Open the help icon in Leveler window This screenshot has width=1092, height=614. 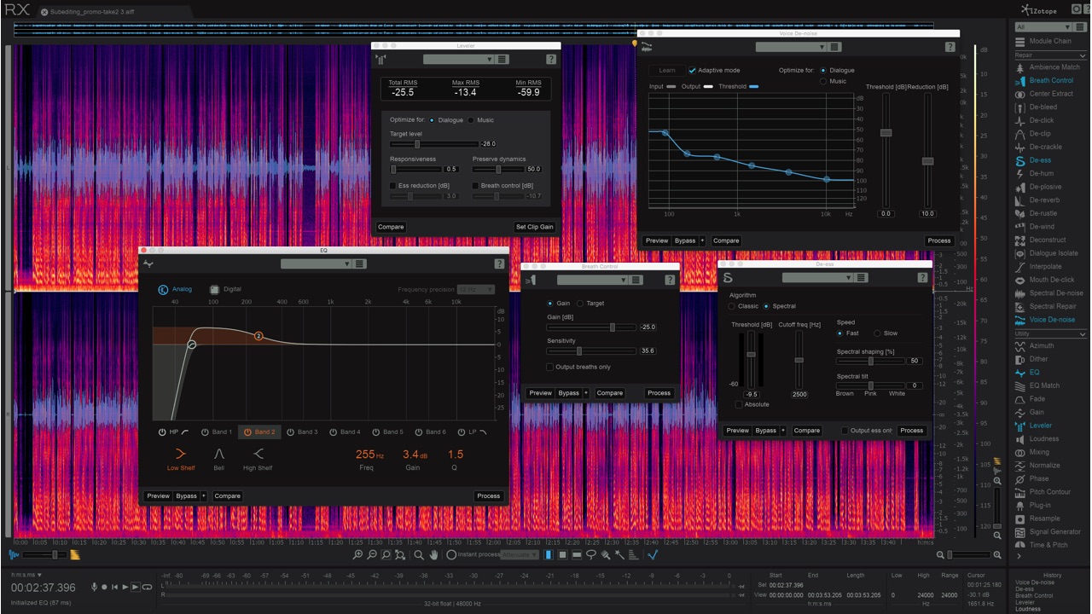(551, 60)
